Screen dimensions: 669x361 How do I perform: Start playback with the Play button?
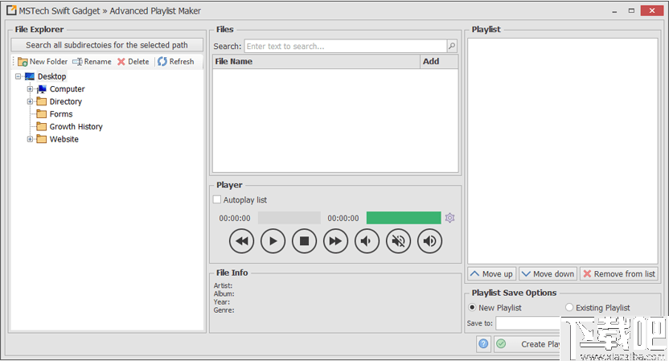click(x=273, y=241)
